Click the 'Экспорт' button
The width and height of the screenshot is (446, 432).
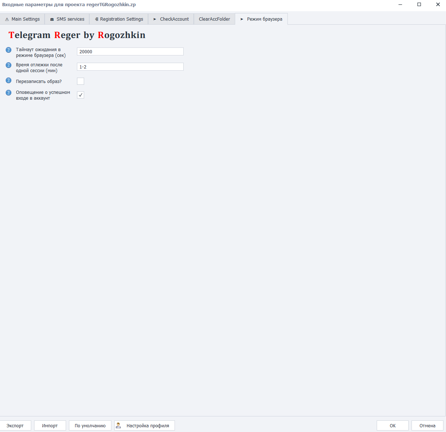(x=15, y=425)
